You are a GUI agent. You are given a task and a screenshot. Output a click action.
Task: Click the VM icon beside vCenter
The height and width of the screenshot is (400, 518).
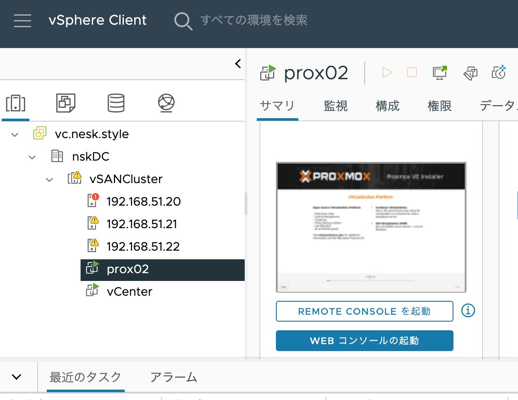click(x=93, y=290)
